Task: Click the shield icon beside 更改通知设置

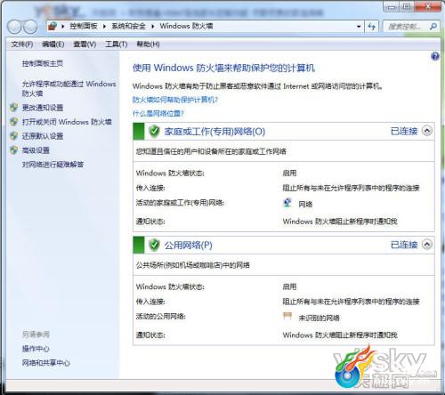Action: (x=14, y=108)
